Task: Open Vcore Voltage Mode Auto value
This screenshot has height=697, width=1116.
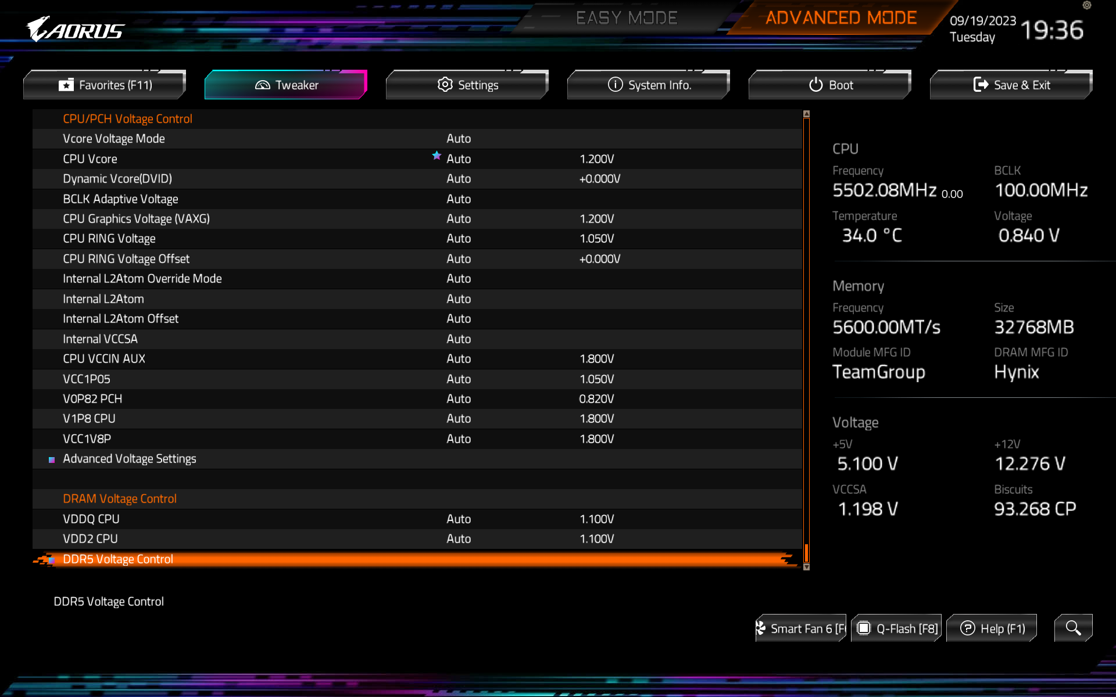Action: 459,139
